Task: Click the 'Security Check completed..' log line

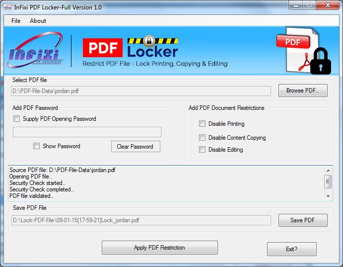Action: [42, 189]
